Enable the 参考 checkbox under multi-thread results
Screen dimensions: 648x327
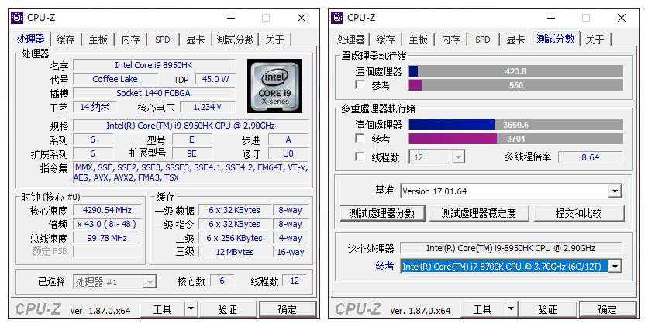(360, 139)
